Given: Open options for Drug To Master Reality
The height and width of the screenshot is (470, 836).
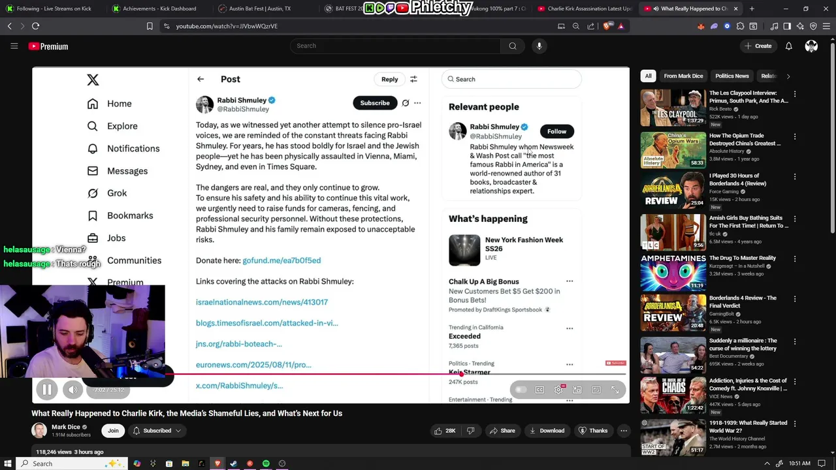Looking at the screenshot, I should [794, 258].
